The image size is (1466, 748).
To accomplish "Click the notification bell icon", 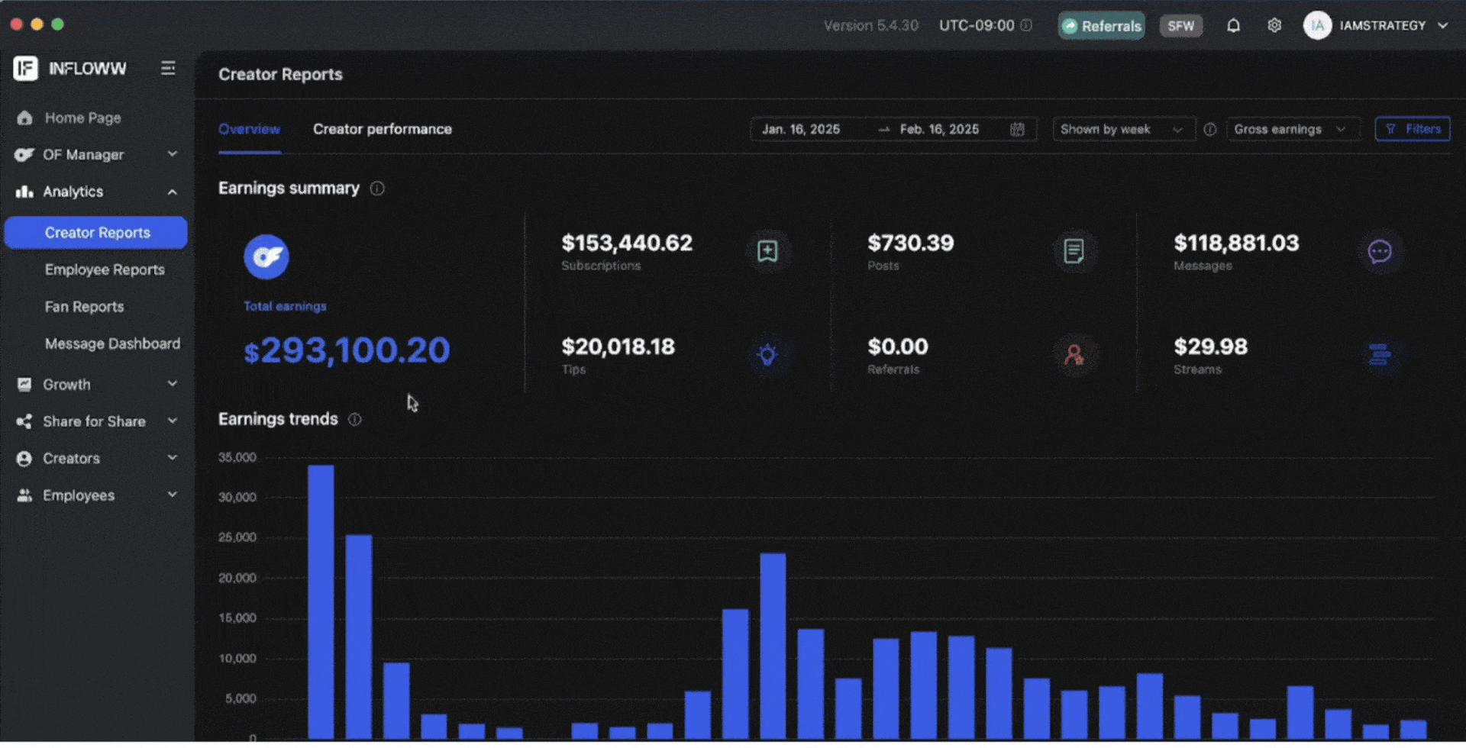I will (x=1233, y=26).
